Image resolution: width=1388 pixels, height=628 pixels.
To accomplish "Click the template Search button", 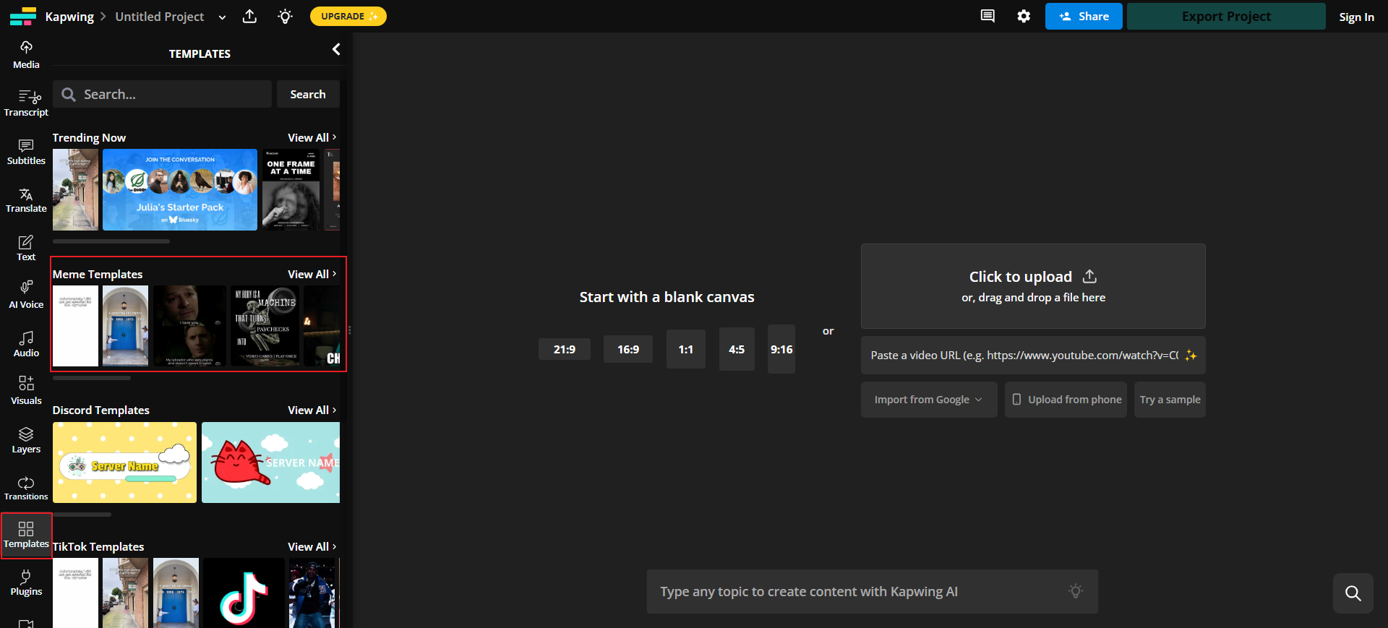I will tap(308, 94).
